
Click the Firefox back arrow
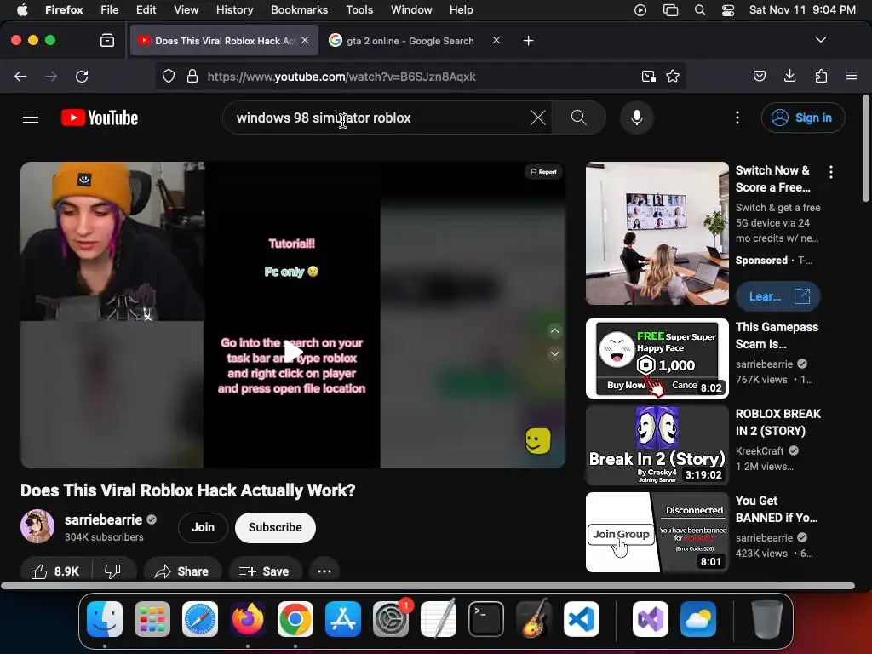(x=20, y=76)
